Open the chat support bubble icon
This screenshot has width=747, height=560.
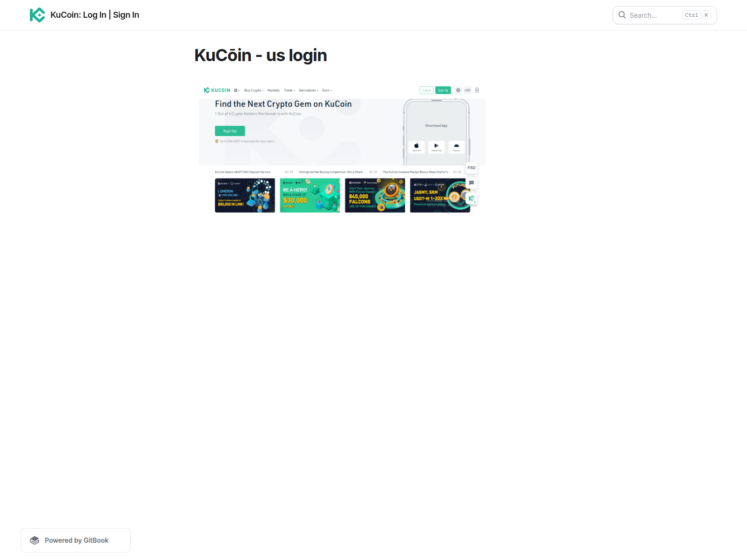click(472, 183)
